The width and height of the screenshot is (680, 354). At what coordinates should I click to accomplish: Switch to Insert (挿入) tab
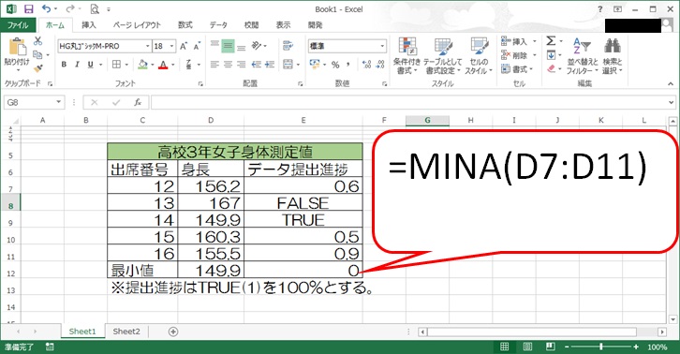89,25
